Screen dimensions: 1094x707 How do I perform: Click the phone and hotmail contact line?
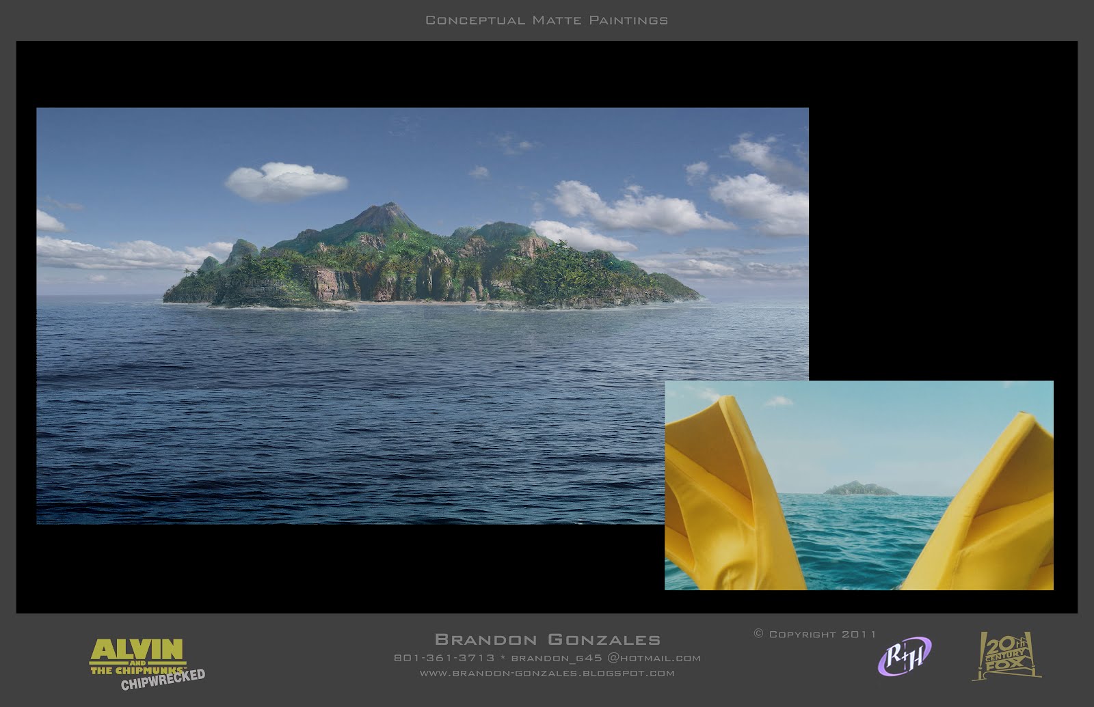[547, 659]
